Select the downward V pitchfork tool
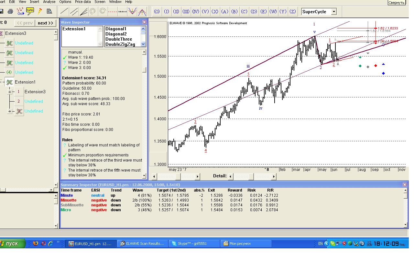The width and height of the screenshot is (414, 258). pos(132,12)
